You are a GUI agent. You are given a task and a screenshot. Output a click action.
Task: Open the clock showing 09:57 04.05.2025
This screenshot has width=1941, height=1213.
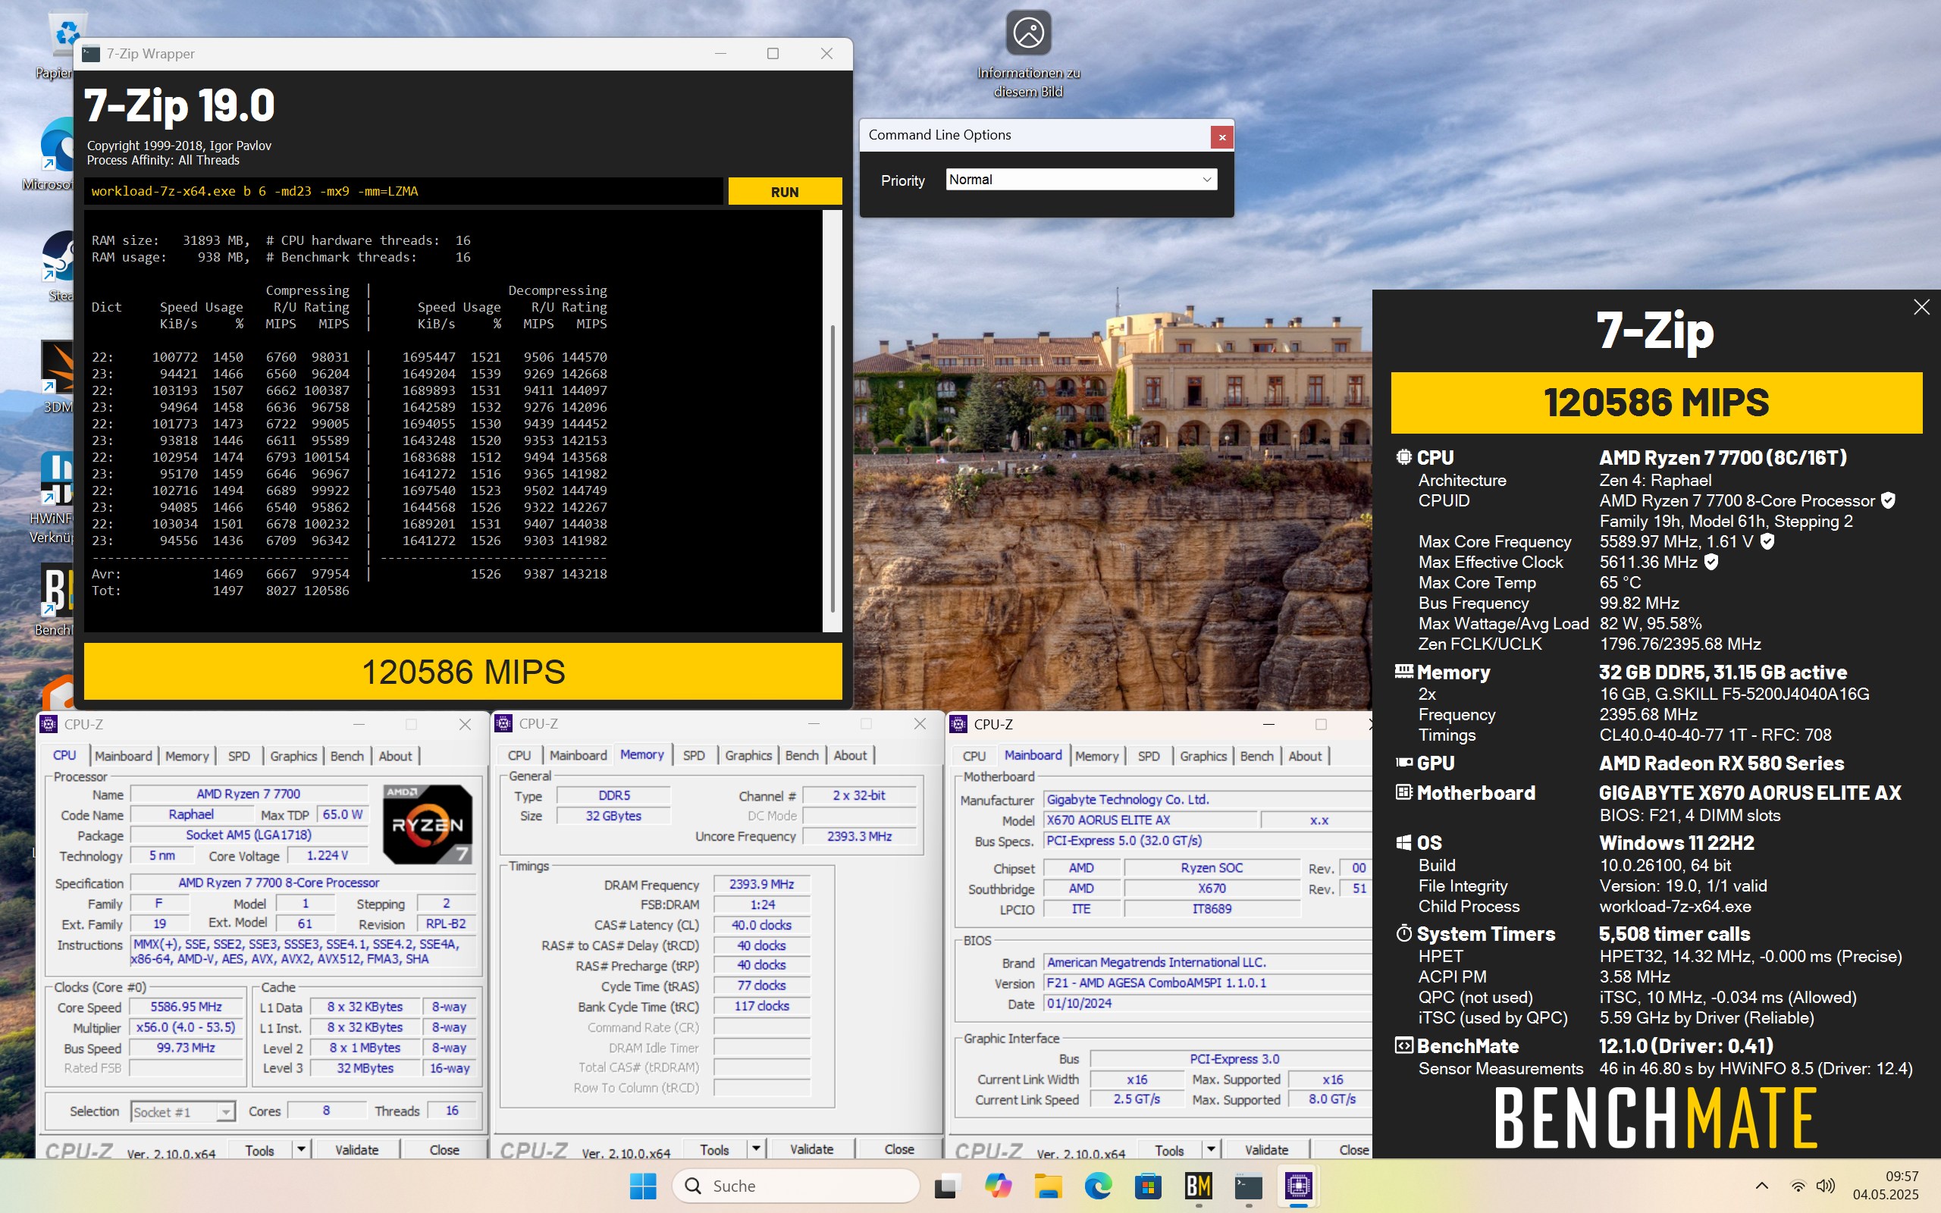[x=1885, y=1186]
